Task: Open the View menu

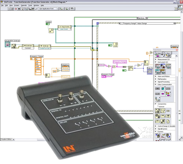Action: 11,5
